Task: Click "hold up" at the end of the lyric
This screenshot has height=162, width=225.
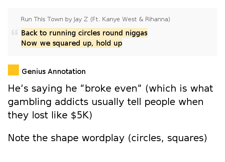Action: tap(109, 43)
